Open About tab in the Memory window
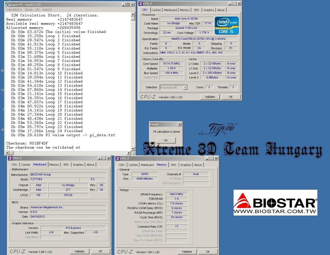Screen dimensions: 330x255 click(198, 165)
